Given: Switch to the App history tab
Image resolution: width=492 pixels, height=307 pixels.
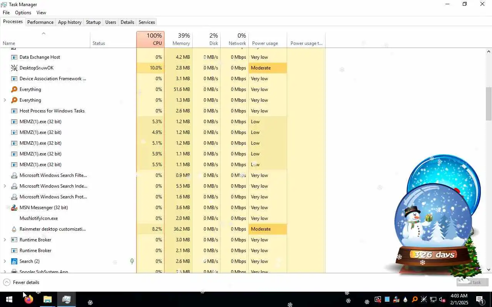Looking at the screenshot, I should (70, 22).
